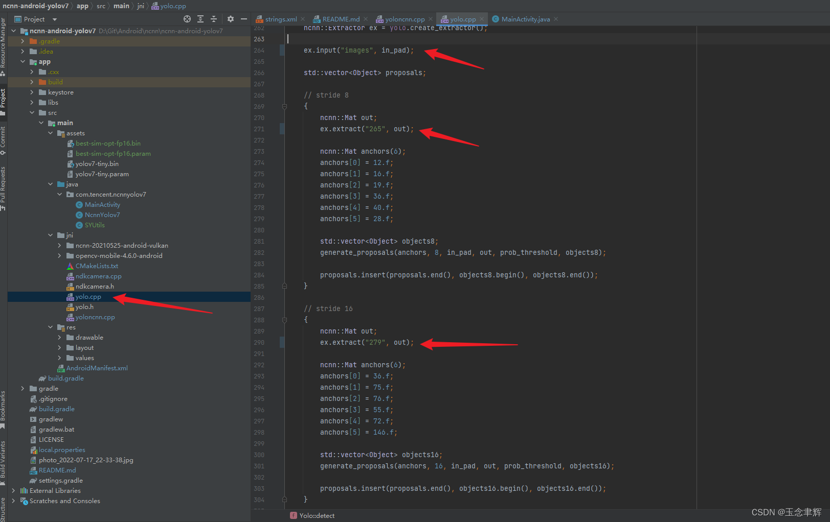Click the Expand All icon in Project panel
830x522 pixels.
tap(200, 19)
